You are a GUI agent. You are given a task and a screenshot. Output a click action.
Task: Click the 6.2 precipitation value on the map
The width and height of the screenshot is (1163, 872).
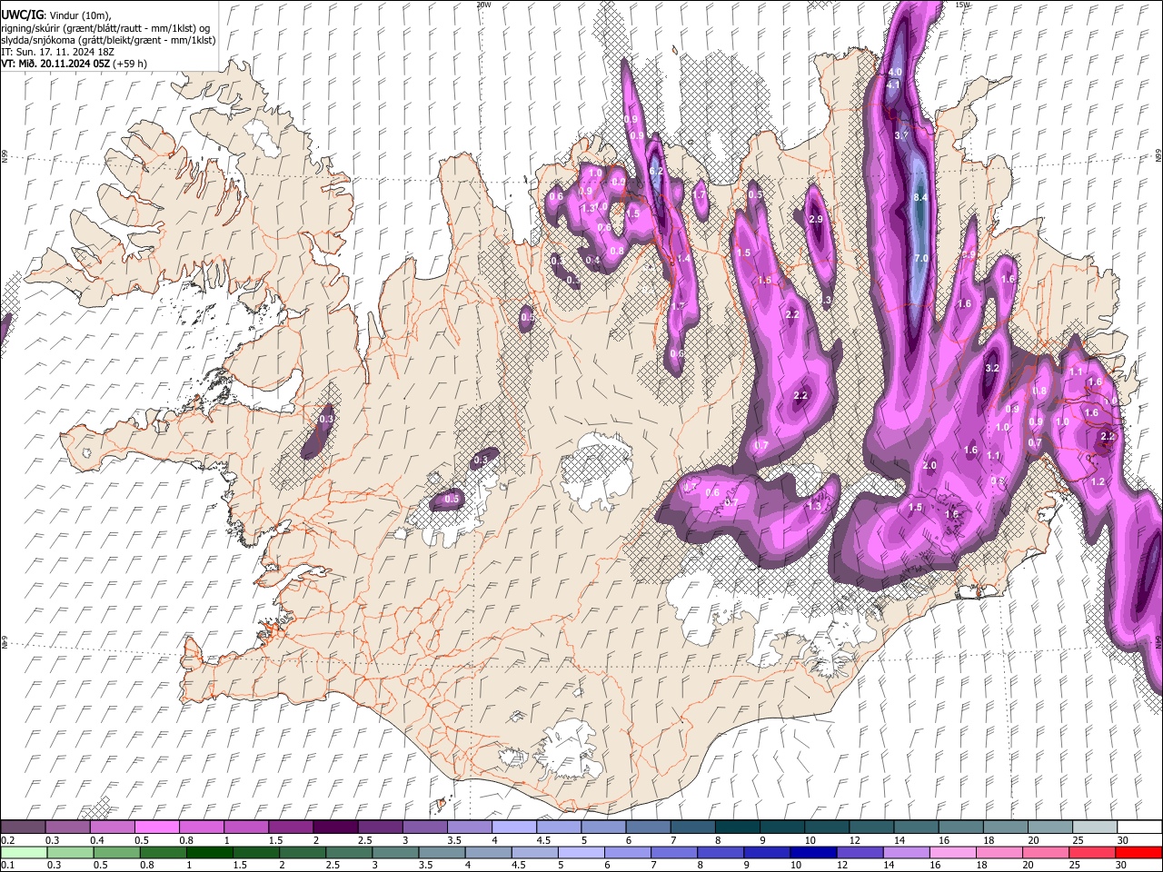click(x=657, y=171)
